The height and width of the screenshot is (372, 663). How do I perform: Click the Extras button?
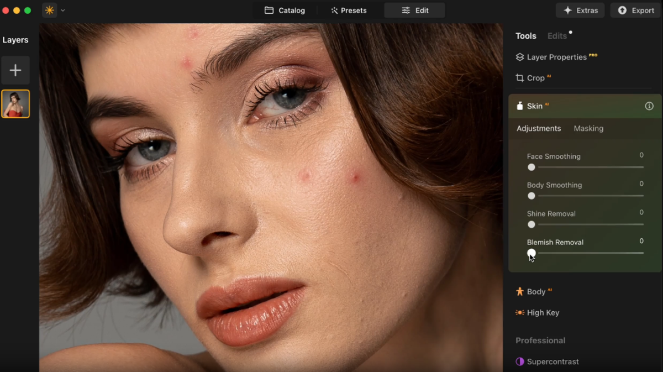(580, 11)
